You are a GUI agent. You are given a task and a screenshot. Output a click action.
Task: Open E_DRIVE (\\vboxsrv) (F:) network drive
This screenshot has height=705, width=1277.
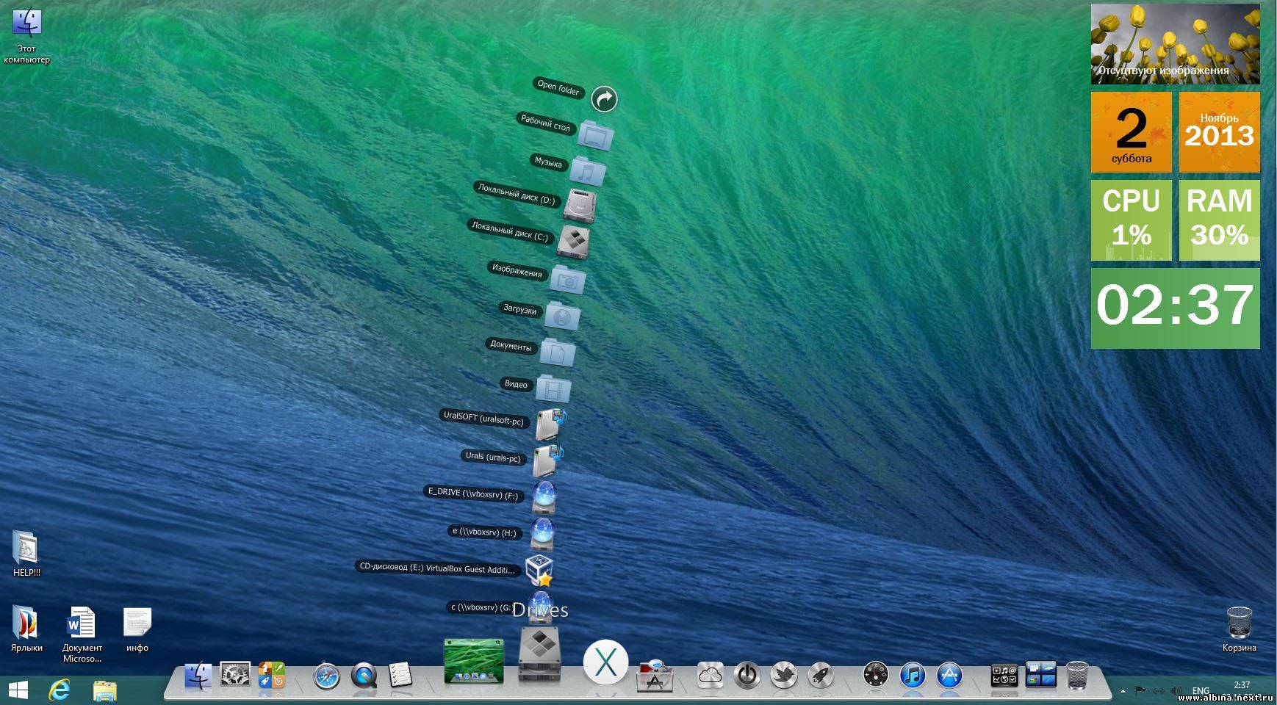[544, 497]
